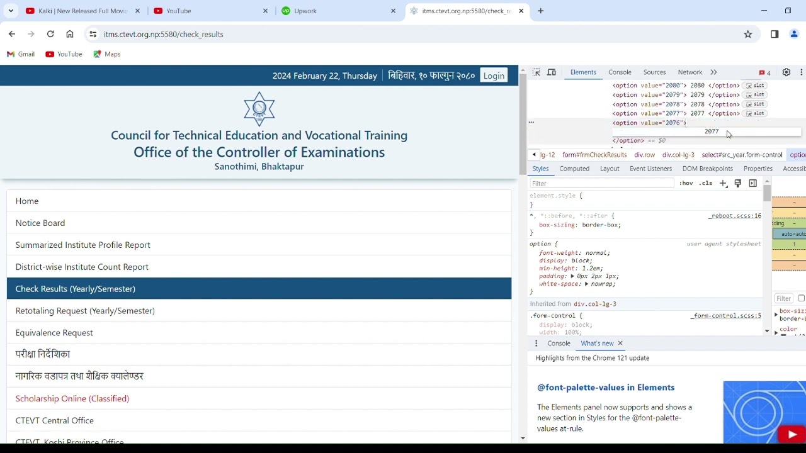Bookmark this page with the star icon
The width and height of the screenshot is (806, 453).
click(x=748, y=34)
